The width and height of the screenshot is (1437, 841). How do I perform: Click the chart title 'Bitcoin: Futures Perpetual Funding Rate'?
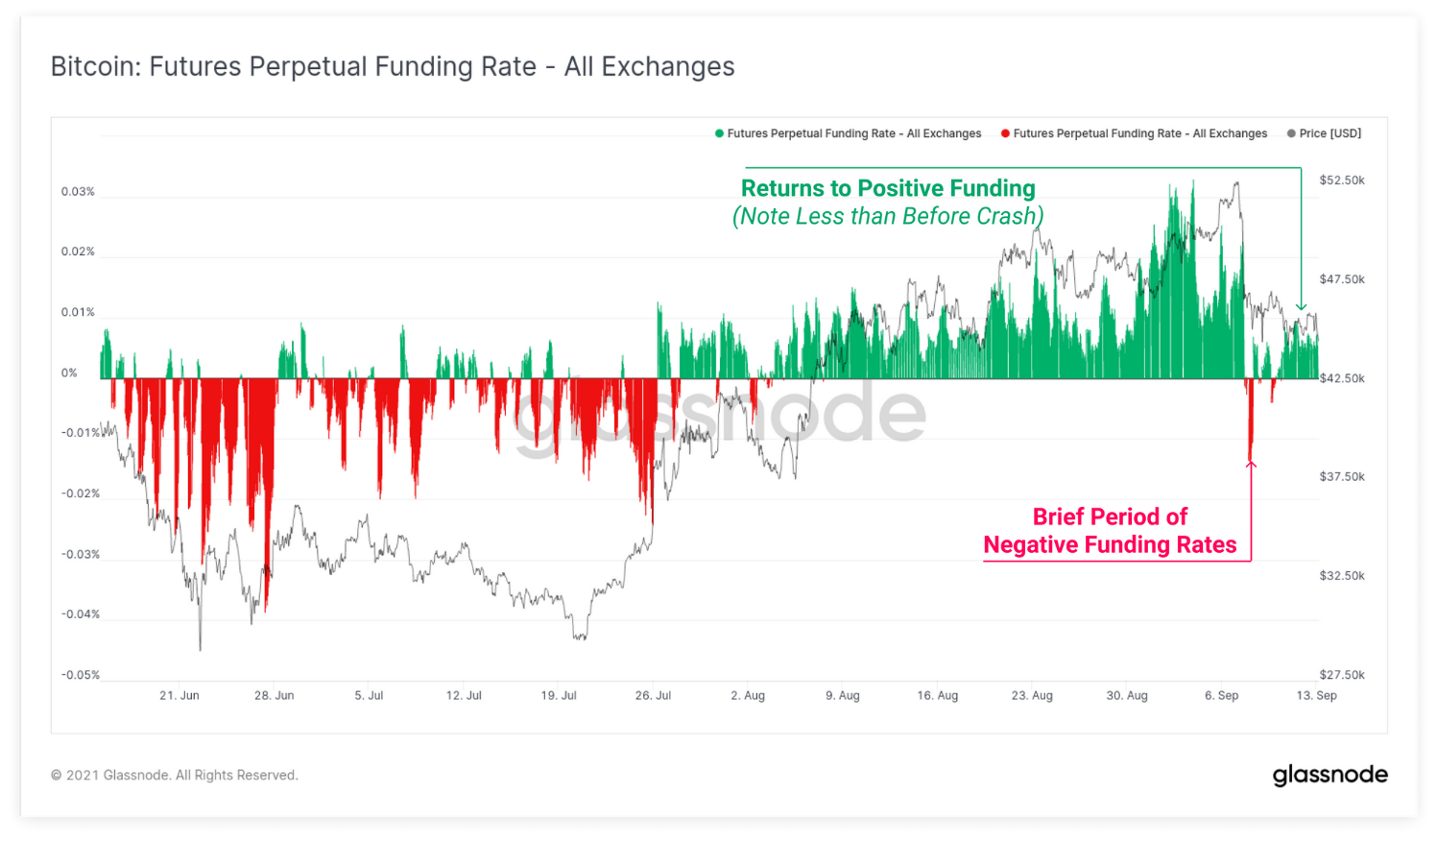pyautogui.click(x=393, y=66)
